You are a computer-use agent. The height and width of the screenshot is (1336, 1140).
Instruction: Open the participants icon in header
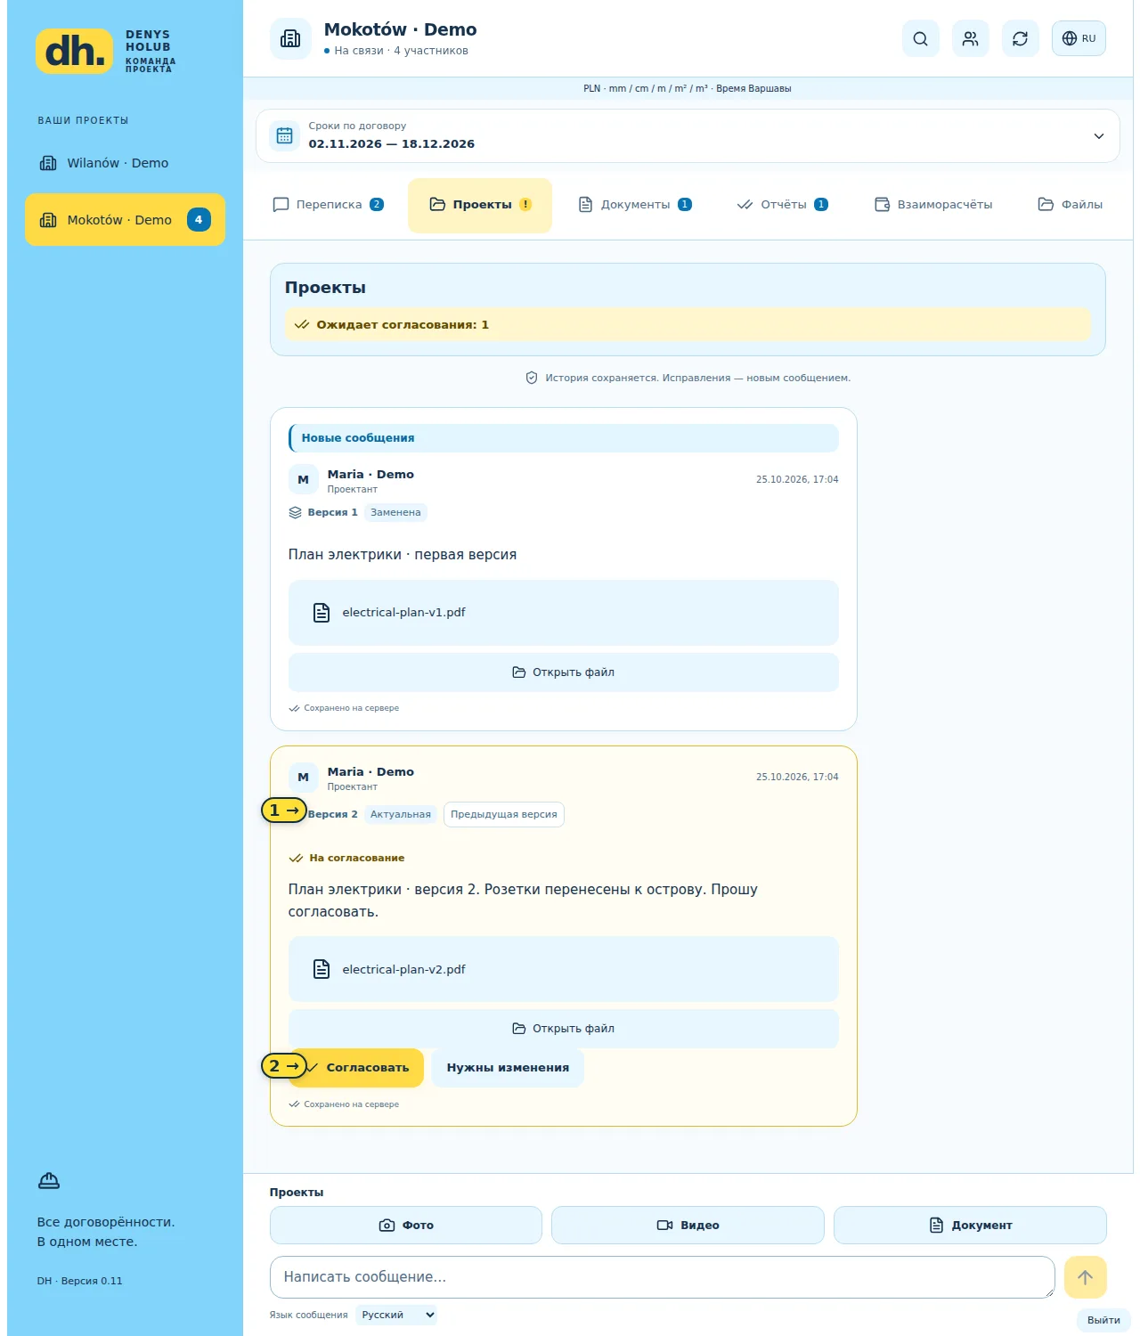[970, 38]
